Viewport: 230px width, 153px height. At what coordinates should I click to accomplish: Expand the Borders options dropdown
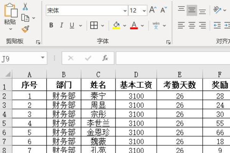102,26
